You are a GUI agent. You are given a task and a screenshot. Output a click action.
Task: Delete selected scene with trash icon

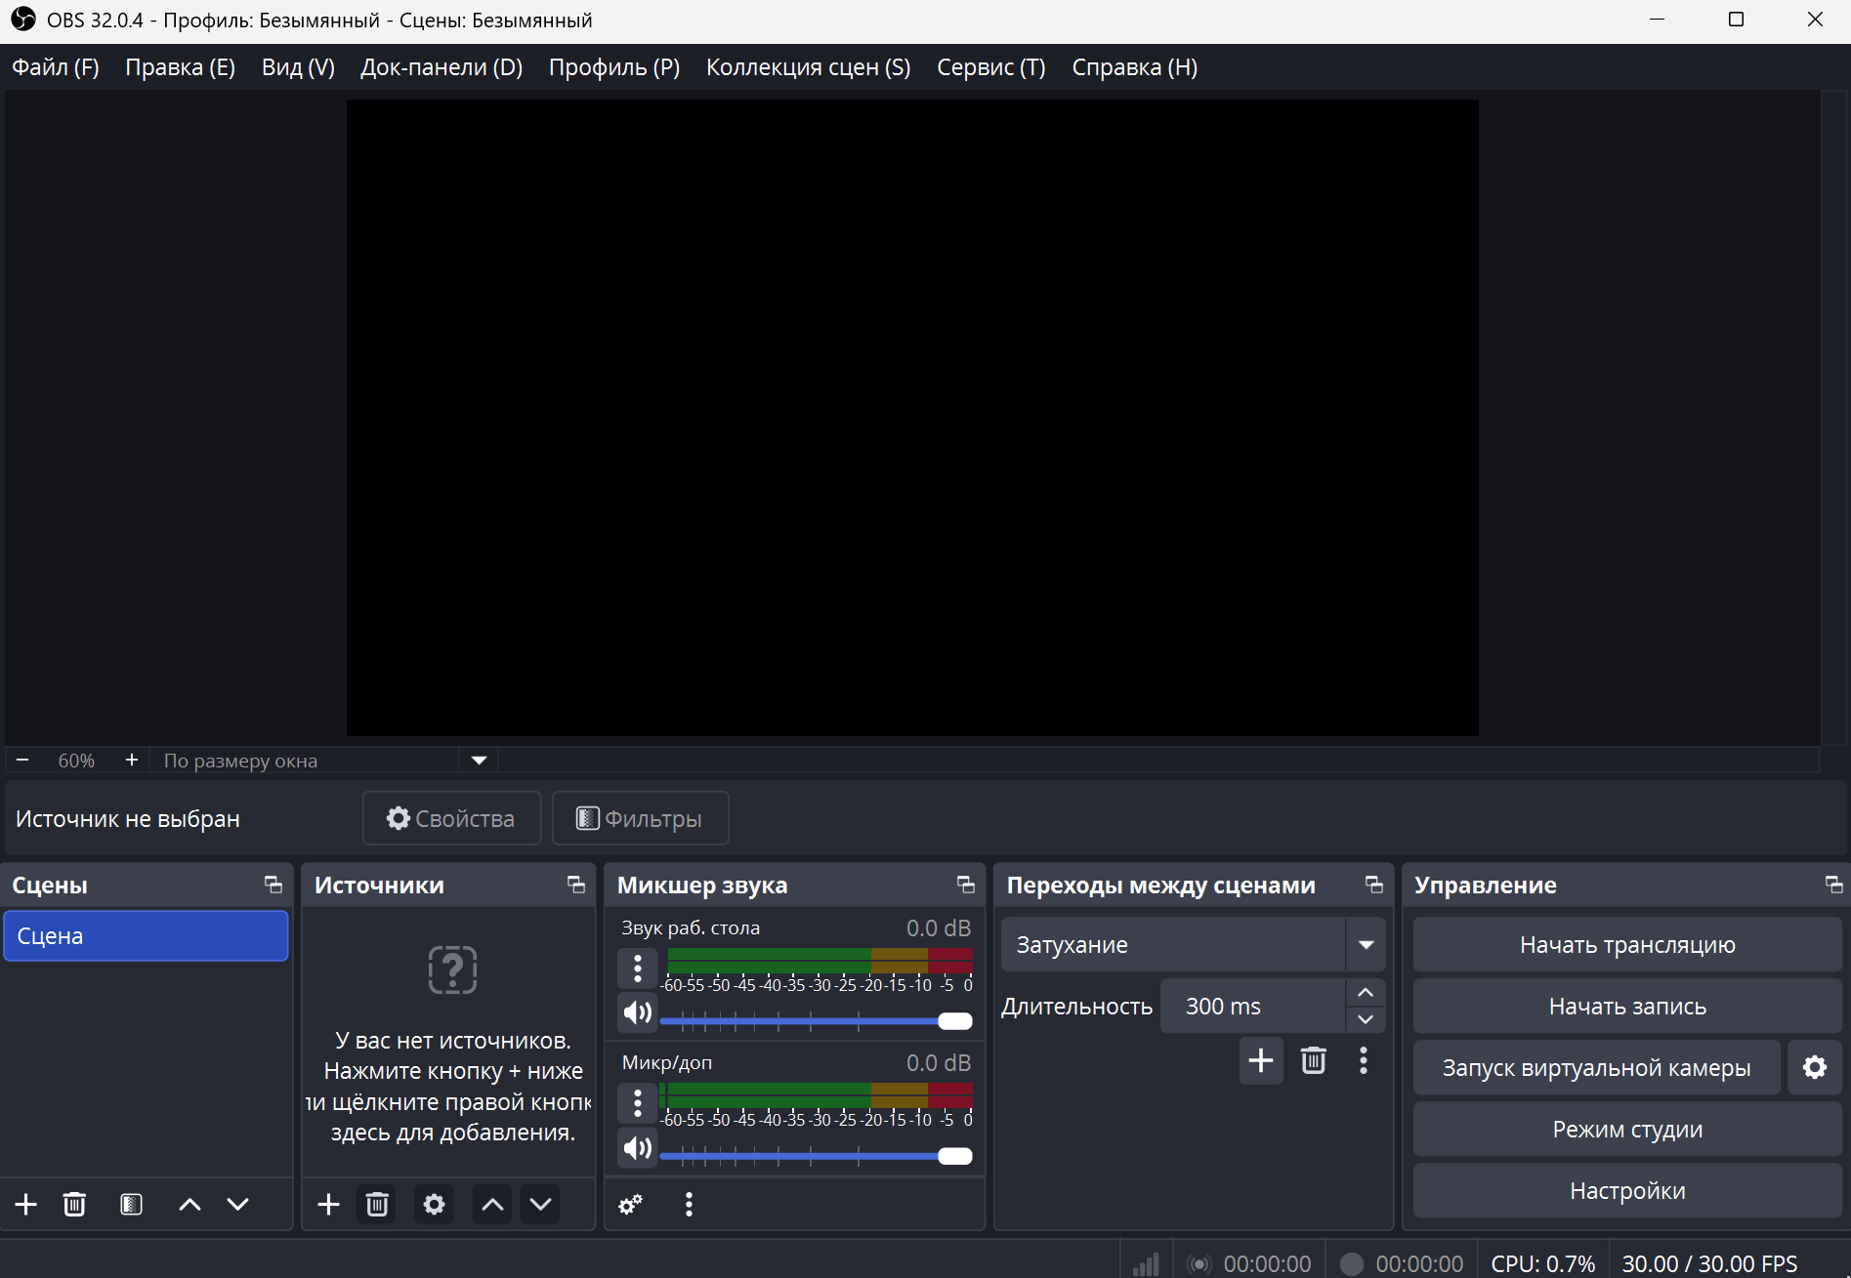(74, 1204)
